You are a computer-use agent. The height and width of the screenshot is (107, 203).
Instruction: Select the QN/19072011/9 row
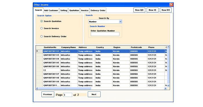coord(101,82)
